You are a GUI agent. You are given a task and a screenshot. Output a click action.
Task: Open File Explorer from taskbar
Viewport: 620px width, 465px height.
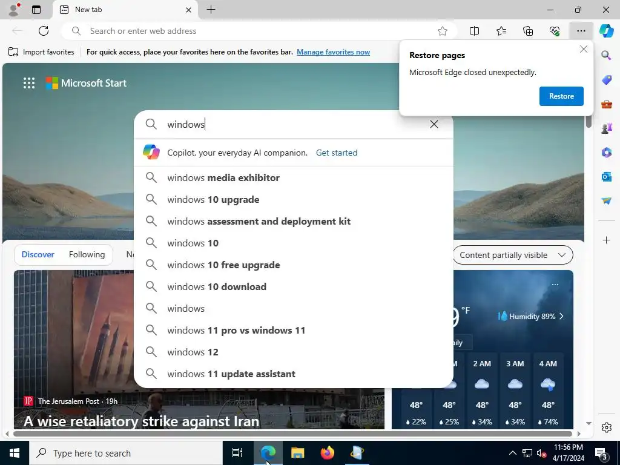(x=297, y=453)
